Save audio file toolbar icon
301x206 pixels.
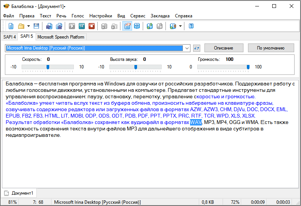(49, 26)
